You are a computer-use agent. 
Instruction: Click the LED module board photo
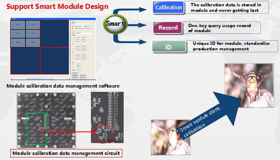pos(46,120)
